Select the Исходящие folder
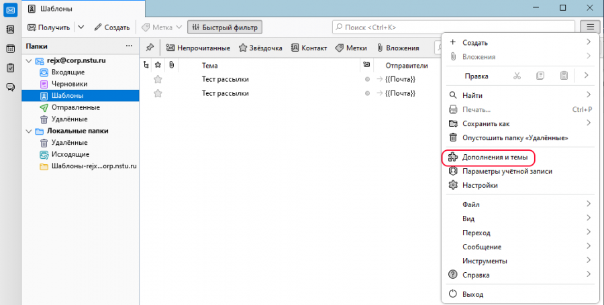 [x=80, y=154]
